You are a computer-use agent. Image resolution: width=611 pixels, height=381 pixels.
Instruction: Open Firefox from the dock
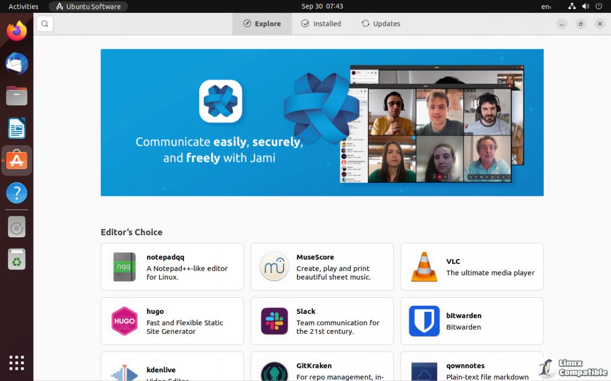[17, 31]
